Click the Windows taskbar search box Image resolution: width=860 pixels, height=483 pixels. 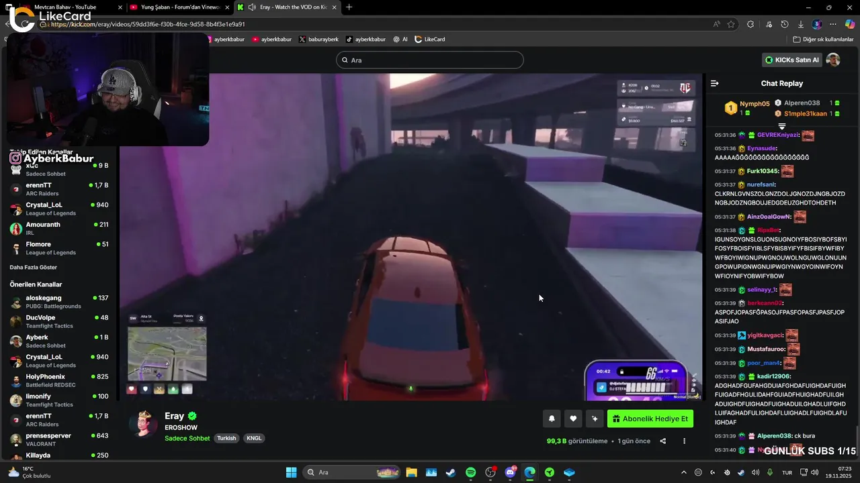(x=351, y=472)
